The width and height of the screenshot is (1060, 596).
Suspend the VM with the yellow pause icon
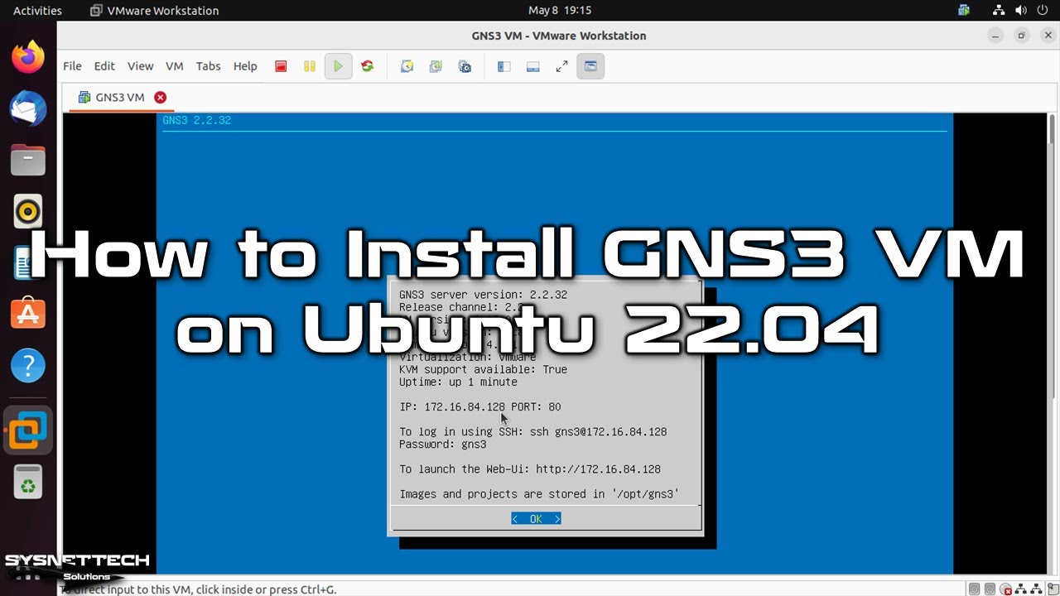coord(309,66)
